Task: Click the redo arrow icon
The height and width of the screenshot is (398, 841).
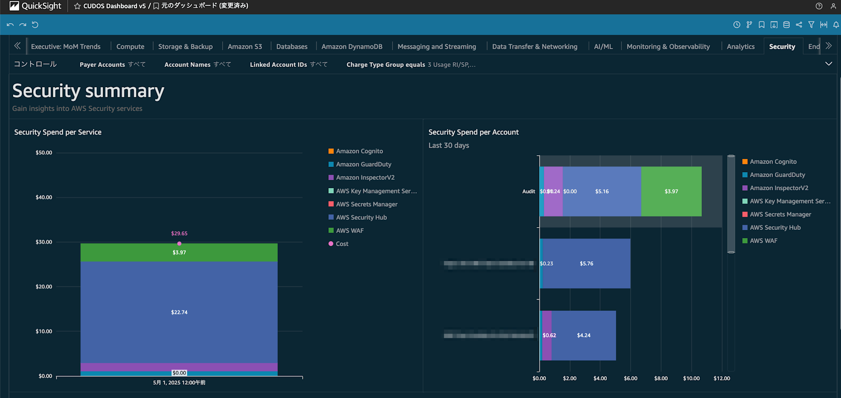Action: click(x=23, y=25)
